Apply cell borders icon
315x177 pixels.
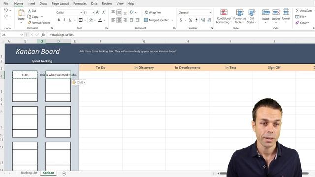[81, 20]
